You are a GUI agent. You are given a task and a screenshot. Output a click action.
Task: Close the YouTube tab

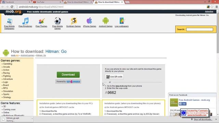pyautogui.click(x=60, y=2)
